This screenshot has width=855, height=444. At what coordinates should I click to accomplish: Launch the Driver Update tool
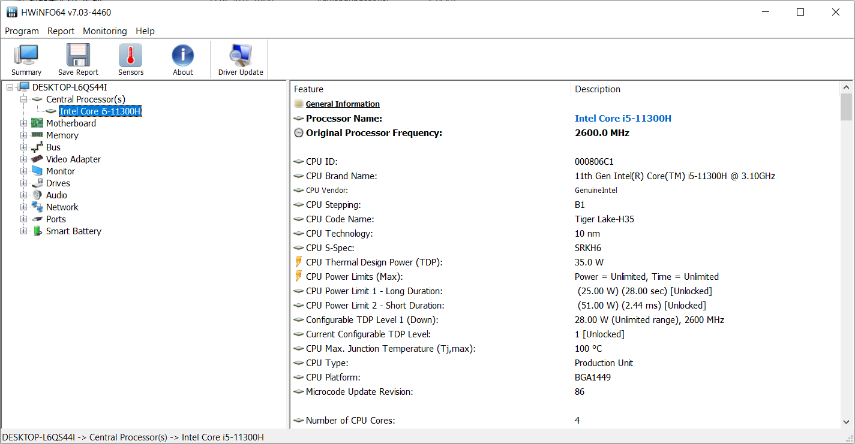240,56
